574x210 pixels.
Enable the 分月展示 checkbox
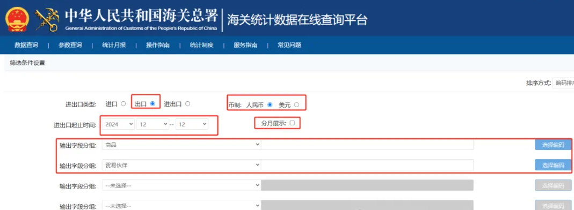click(292, 123)
